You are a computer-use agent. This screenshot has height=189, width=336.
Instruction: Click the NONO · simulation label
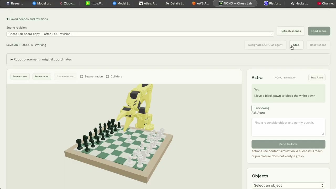click(285, 78)
